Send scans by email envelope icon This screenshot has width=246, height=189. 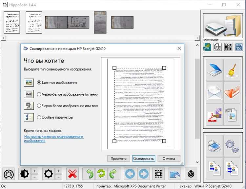tap(215, 92)
